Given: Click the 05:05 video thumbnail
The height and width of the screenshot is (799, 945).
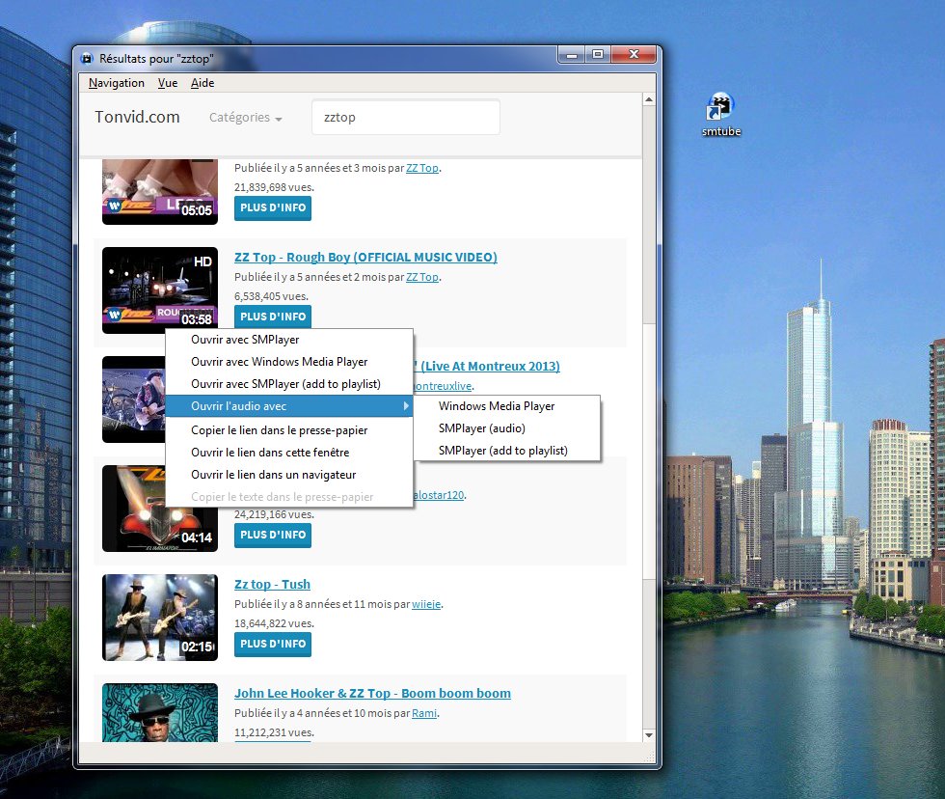Looking at the screenshot, I should (160, 192).
